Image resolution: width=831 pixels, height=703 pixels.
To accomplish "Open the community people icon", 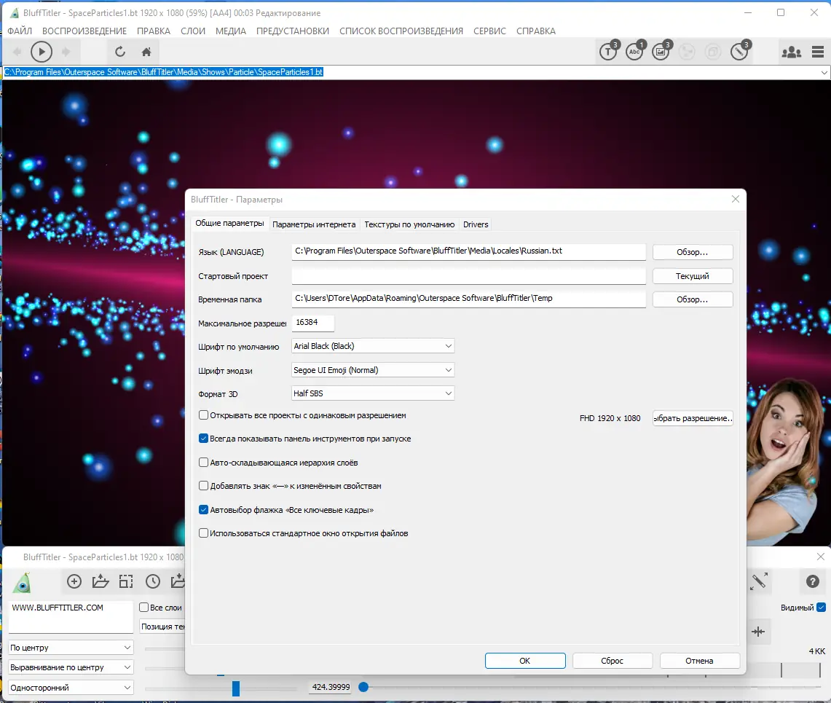I will (791, 52).
